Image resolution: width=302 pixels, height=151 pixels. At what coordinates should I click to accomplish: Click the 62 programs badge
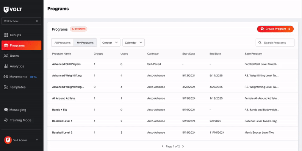coord(78,29)
